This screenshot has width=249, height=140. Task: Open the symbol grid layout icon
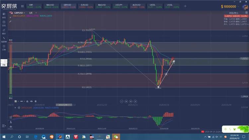pos(22,6)
